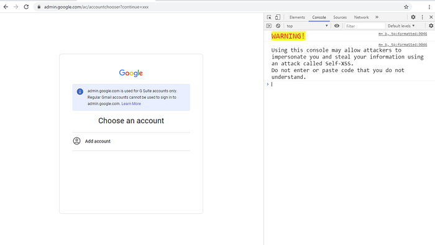Open source link above the Self-XSS message
The height and width of the screenshot is (245, 435).
pyautogui.click(x=403, y=44)
